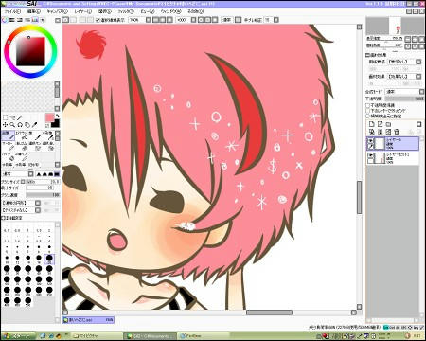Toggle color wheel panel display
426x341 pixels.
(5, 20)
